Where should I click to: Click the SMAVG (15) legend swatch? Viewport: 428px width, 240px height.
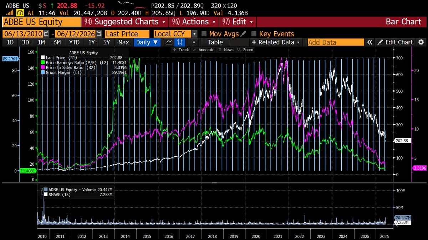[x=45, y=194]
